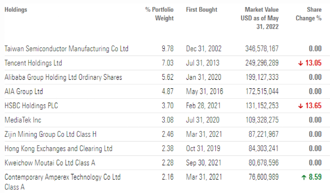This screenshot has width=330, height=193.
Task: Open the MediaTek Inc holding
Action: tap(23, 120)
